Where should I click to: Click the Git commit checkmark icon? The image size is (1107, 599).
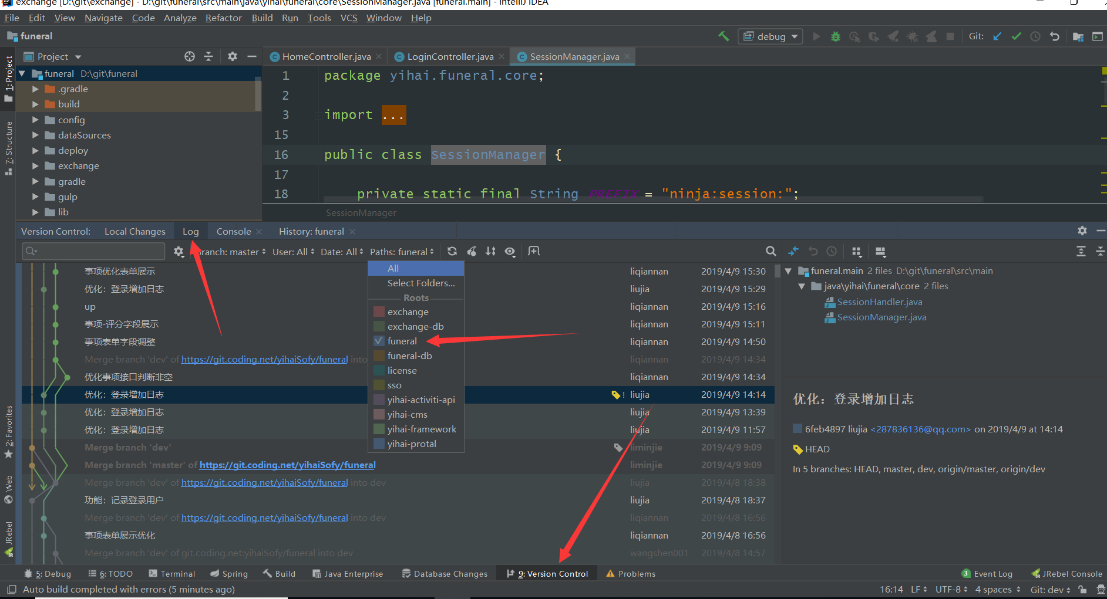1016,36
